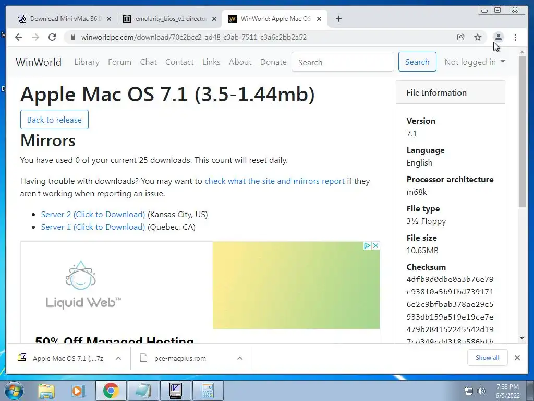Screen dimensions: 534x401
Task: Click the network tray icon
Action: click(469, 391)
